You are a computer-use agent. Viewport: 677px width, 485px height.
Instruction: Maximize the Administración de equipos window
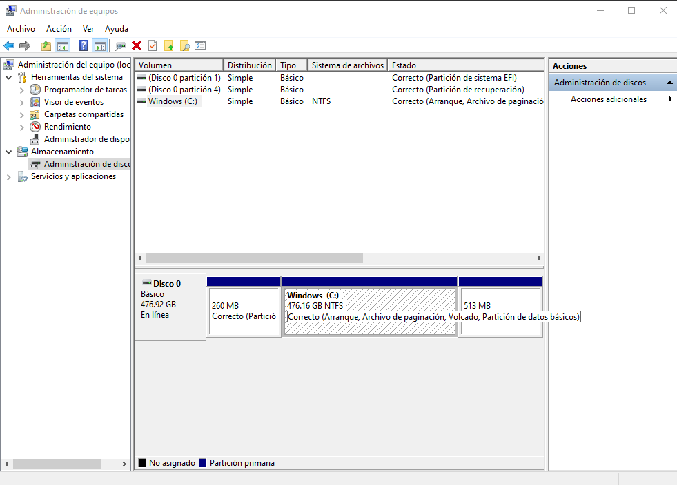pyautogui.click(x=631, y=10)
